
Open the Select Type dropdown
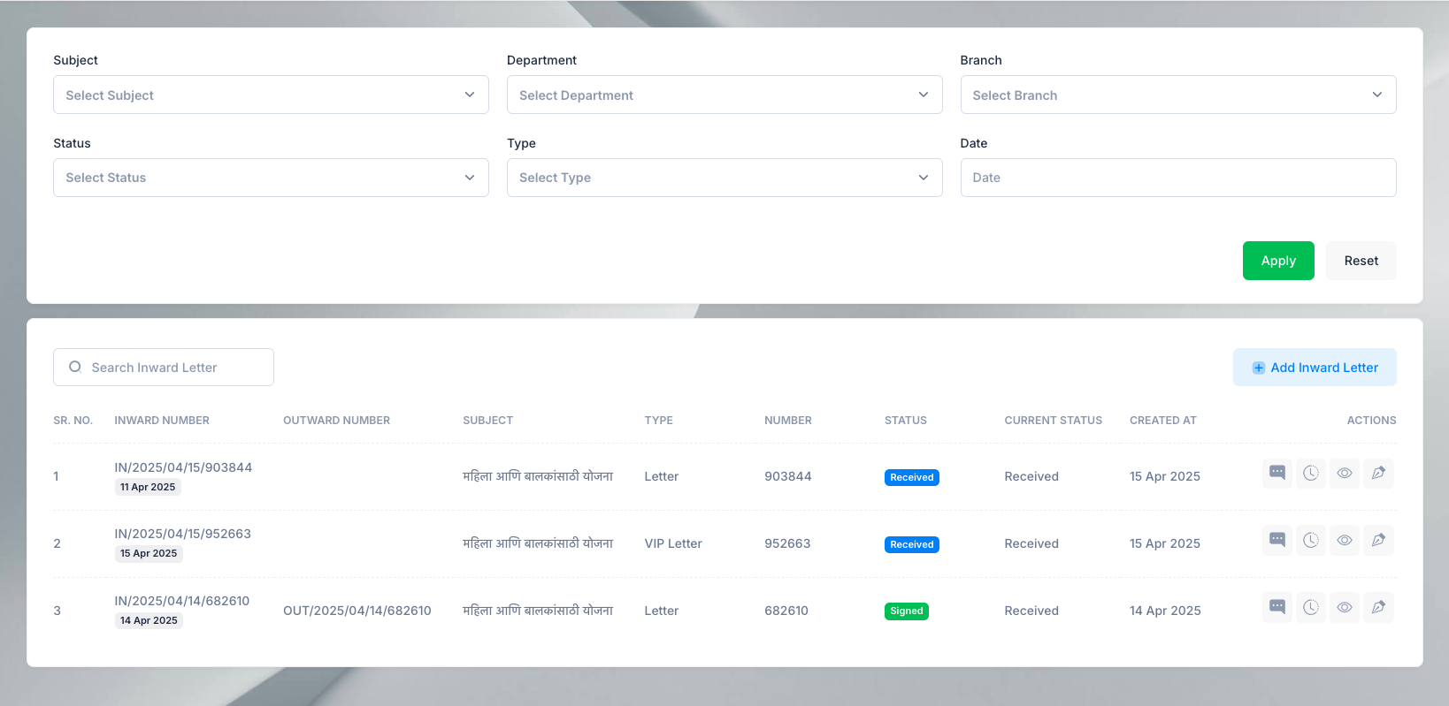(724, 178)
